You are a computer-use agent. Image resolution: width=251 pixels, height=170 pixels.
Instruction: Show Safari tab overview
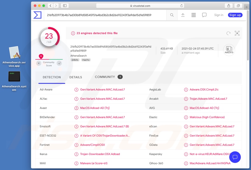238,6
